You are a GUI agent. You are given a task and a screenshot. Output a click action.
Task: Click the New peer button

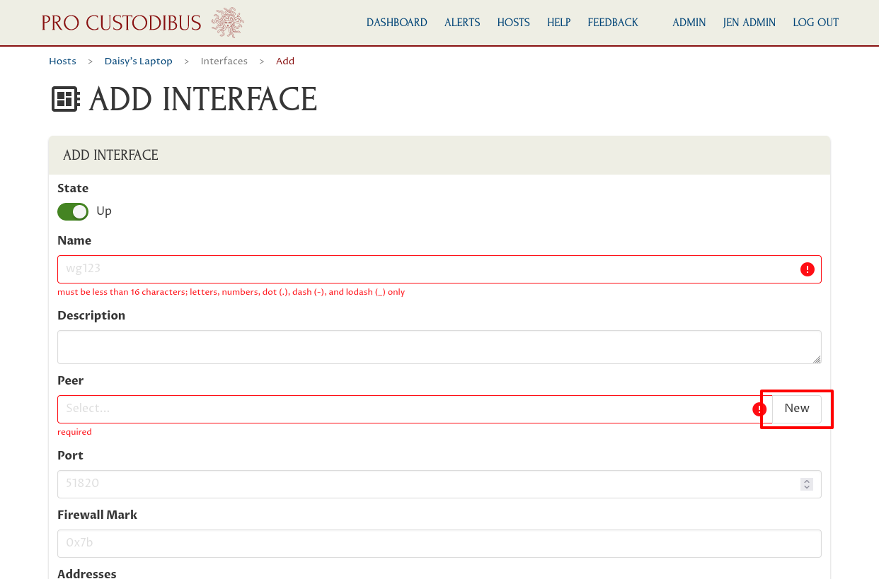click(797, 409)
